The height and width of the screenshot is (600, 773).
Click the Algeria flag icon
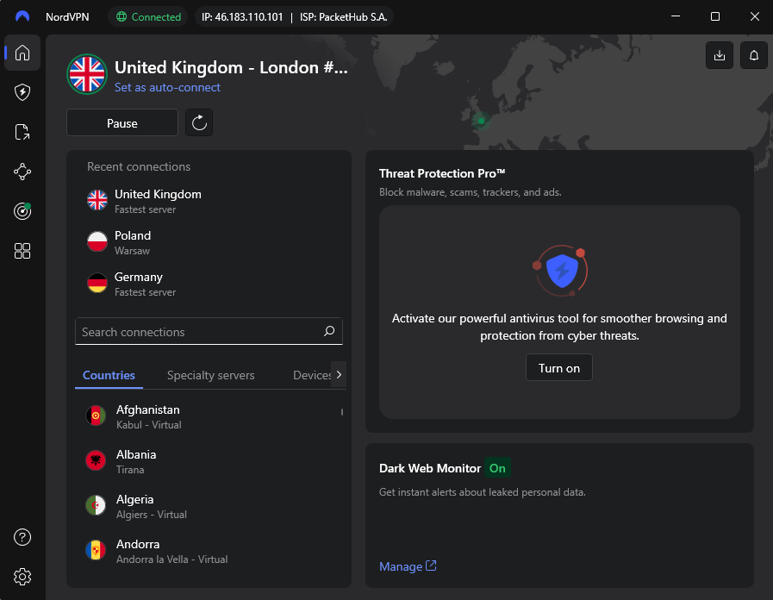[x=96, y=505]
